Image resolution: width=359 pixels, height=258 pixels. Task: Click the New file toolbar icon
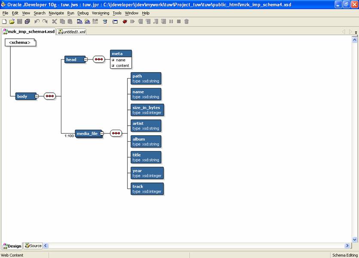coord(4,21)
